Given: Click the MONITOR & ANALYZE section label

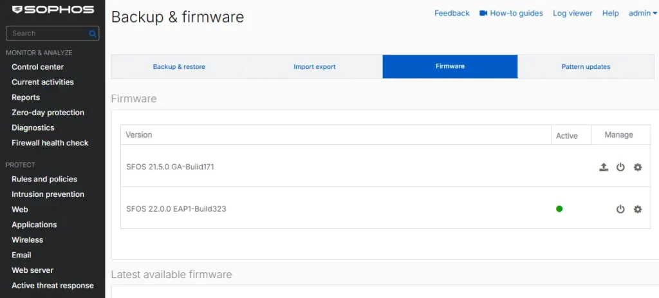Looking at the screenshot, I should click(x=39, y=53).
